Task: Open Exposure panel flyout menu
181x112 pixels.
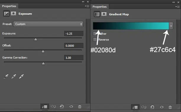Action: click(x=87, y=6)
